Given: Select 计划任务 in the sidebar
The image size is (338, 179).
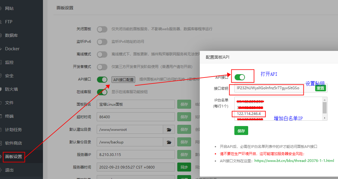Looking at the screenshot, I should [13, 130].
